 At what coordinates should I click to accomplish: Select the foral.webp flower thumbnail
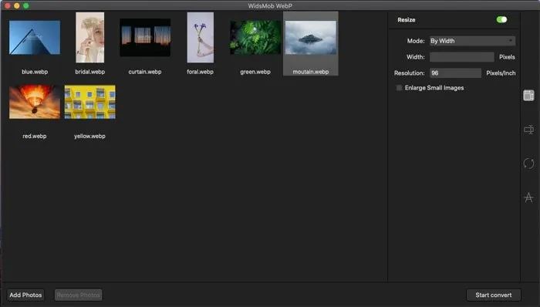click(200, 38)
